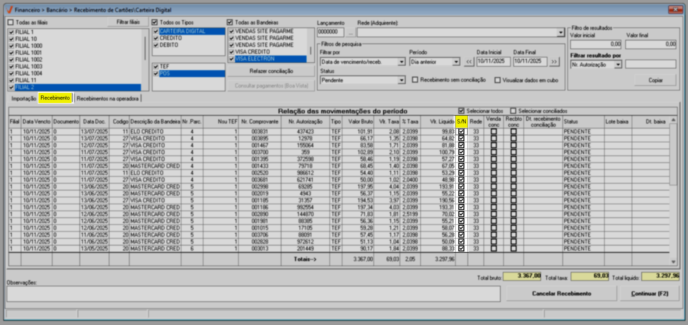Switch to the Importação tab
688x325 pixels.
(23, 98)
